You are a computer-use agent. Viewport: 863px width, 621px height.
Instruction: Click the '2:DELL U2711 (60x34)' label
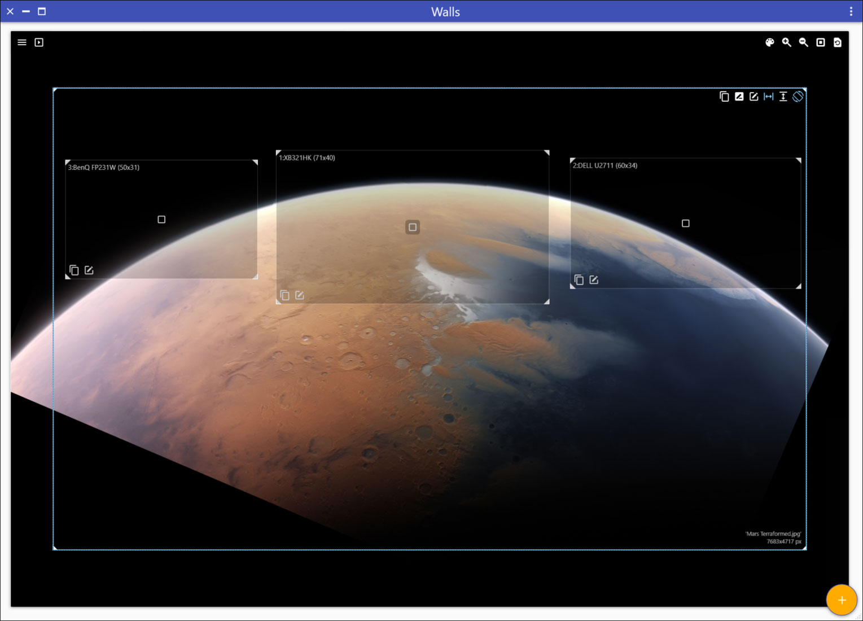click(x=605, y=165)
